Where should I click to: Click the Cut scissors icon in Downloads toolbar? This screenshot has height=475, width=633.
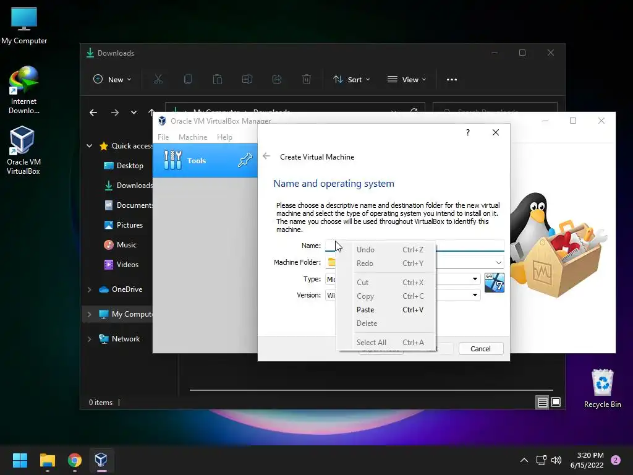[158, 80]
